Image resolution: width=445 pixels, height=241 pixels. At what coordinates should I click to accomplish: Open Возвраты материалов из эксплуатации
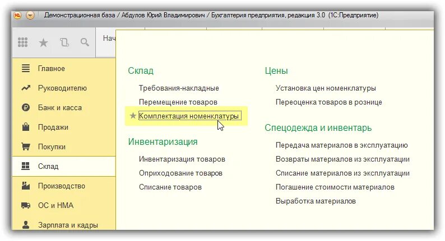coord(342,159)
